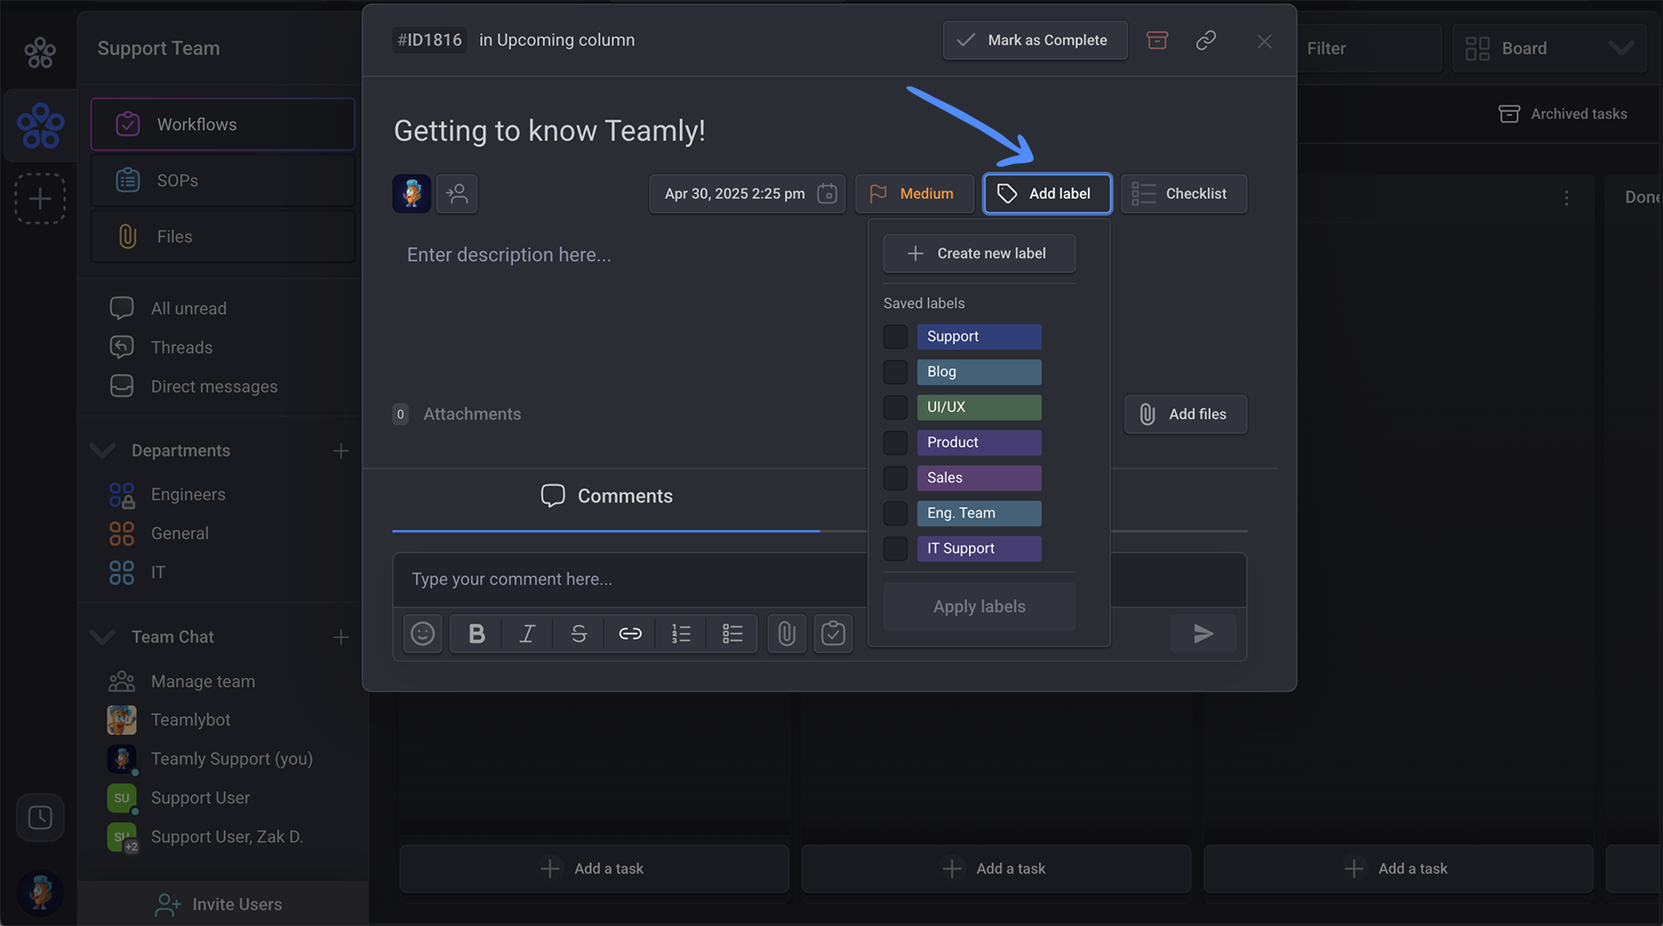The image size is (1663, 926).
Task: Open the emoji picker in comment toolbar
Action: 423,634
